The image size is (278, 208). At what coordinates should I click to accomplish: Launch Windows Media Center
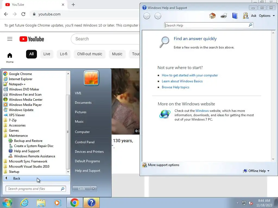(26, 99)
